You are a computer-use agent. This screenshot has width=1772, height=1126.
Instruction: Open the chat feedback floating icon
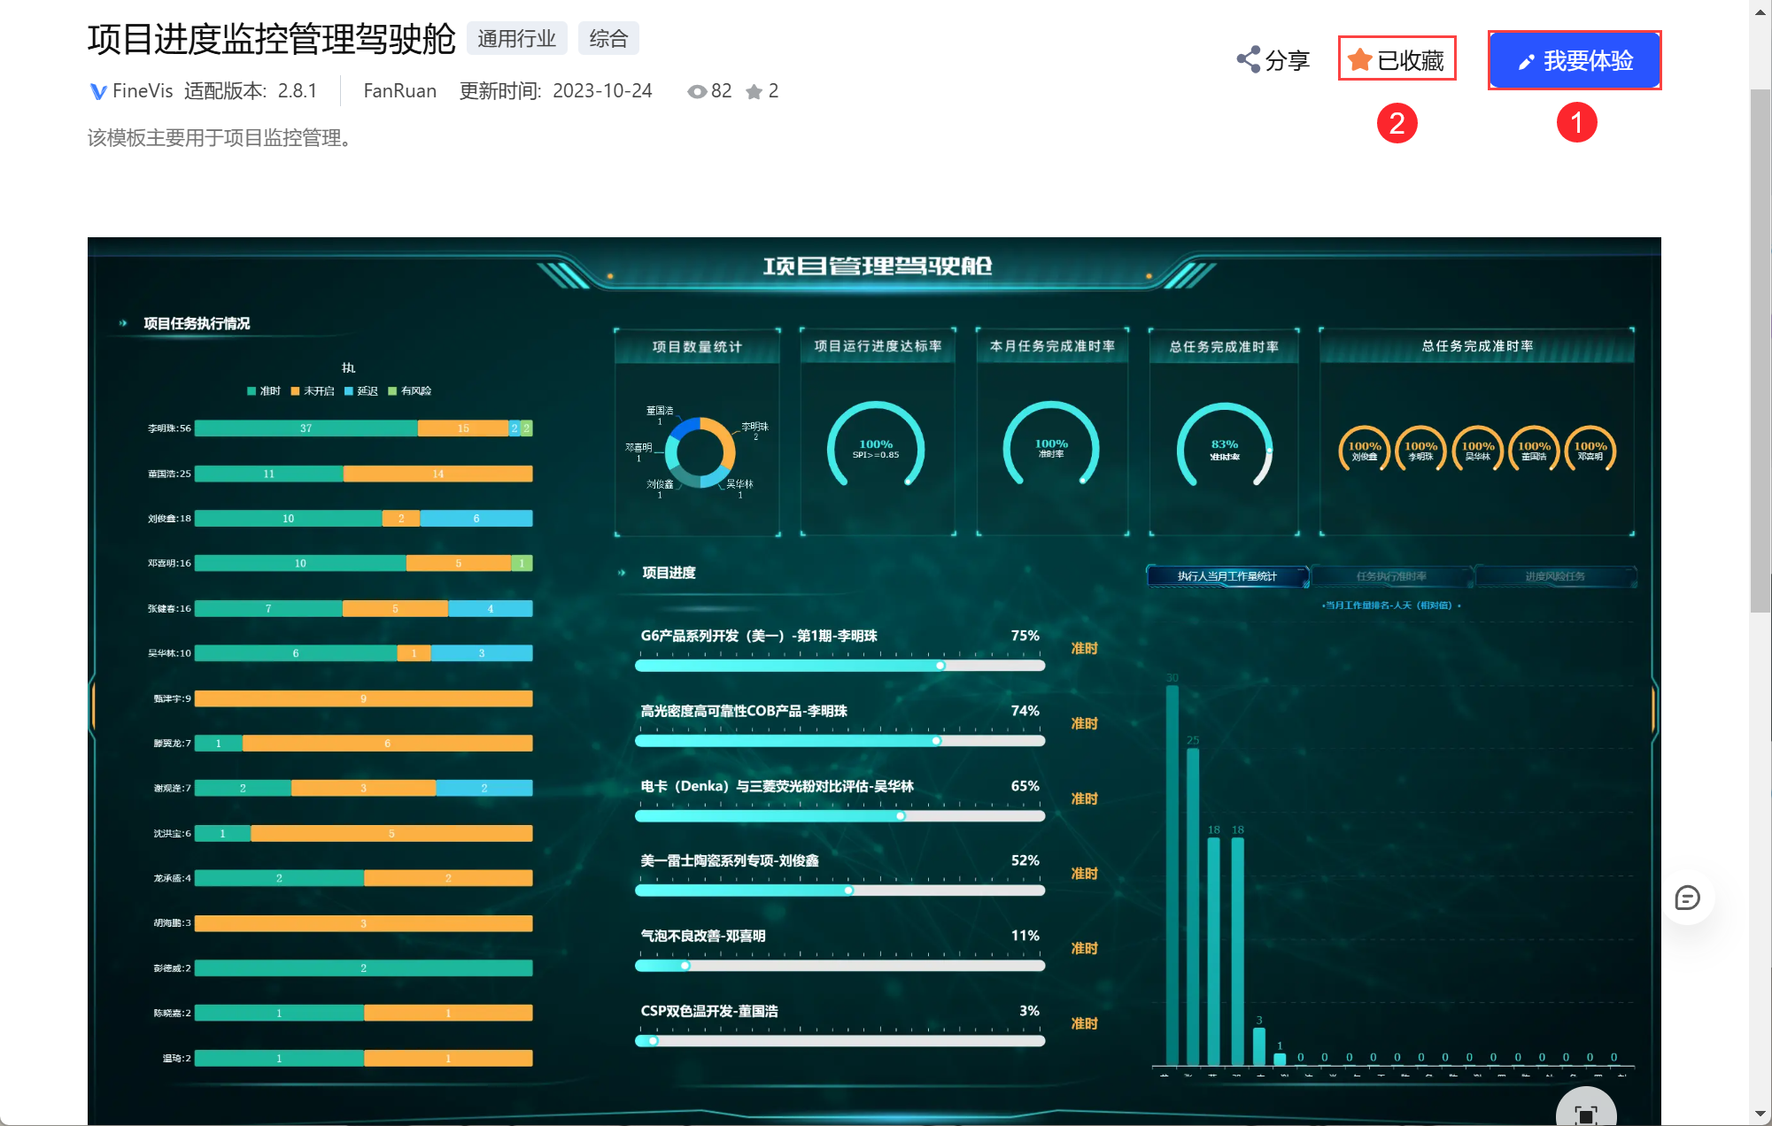pyautogui.click(x=1687, y=898)
